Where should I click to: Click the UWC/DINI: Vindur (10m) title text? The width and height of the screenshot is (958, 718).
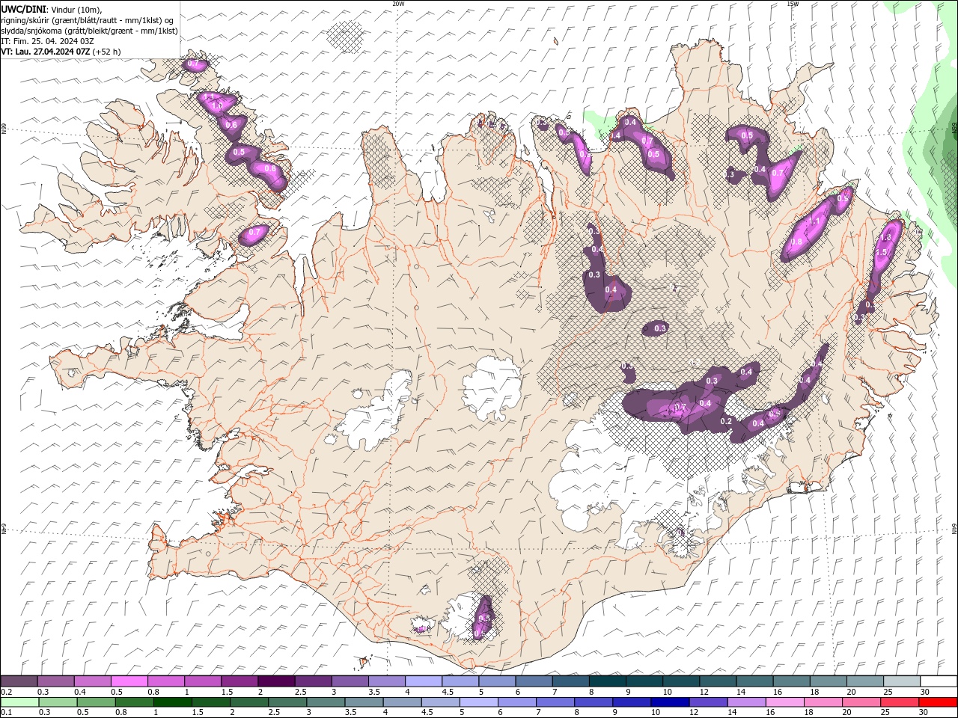[x=52, y=9]
